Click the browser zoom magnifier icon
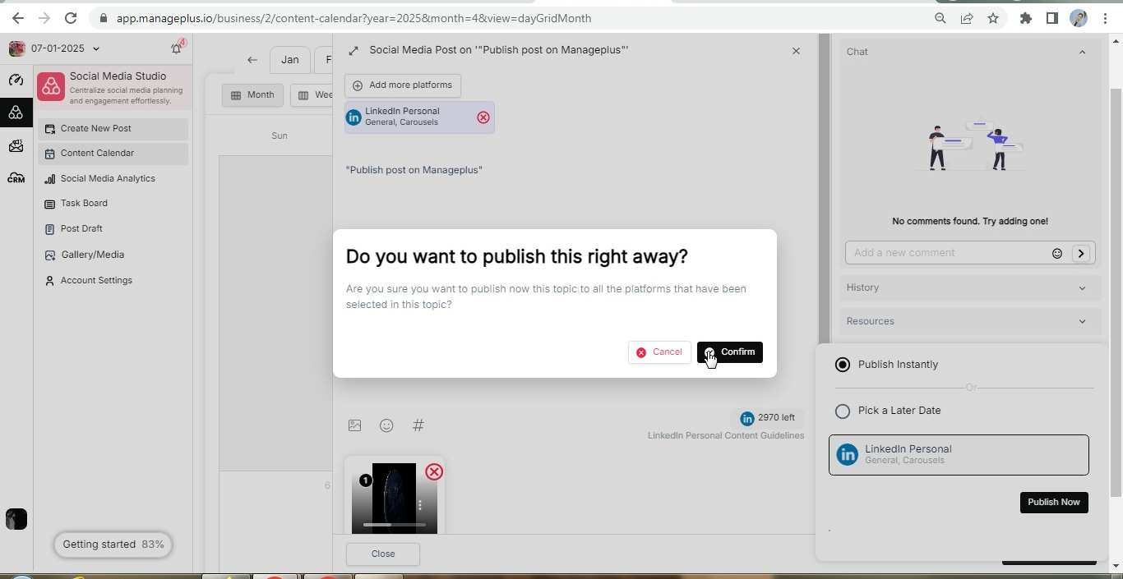Screen dimensions: 1123x579 pyautogui.click(x=940, y=18)
